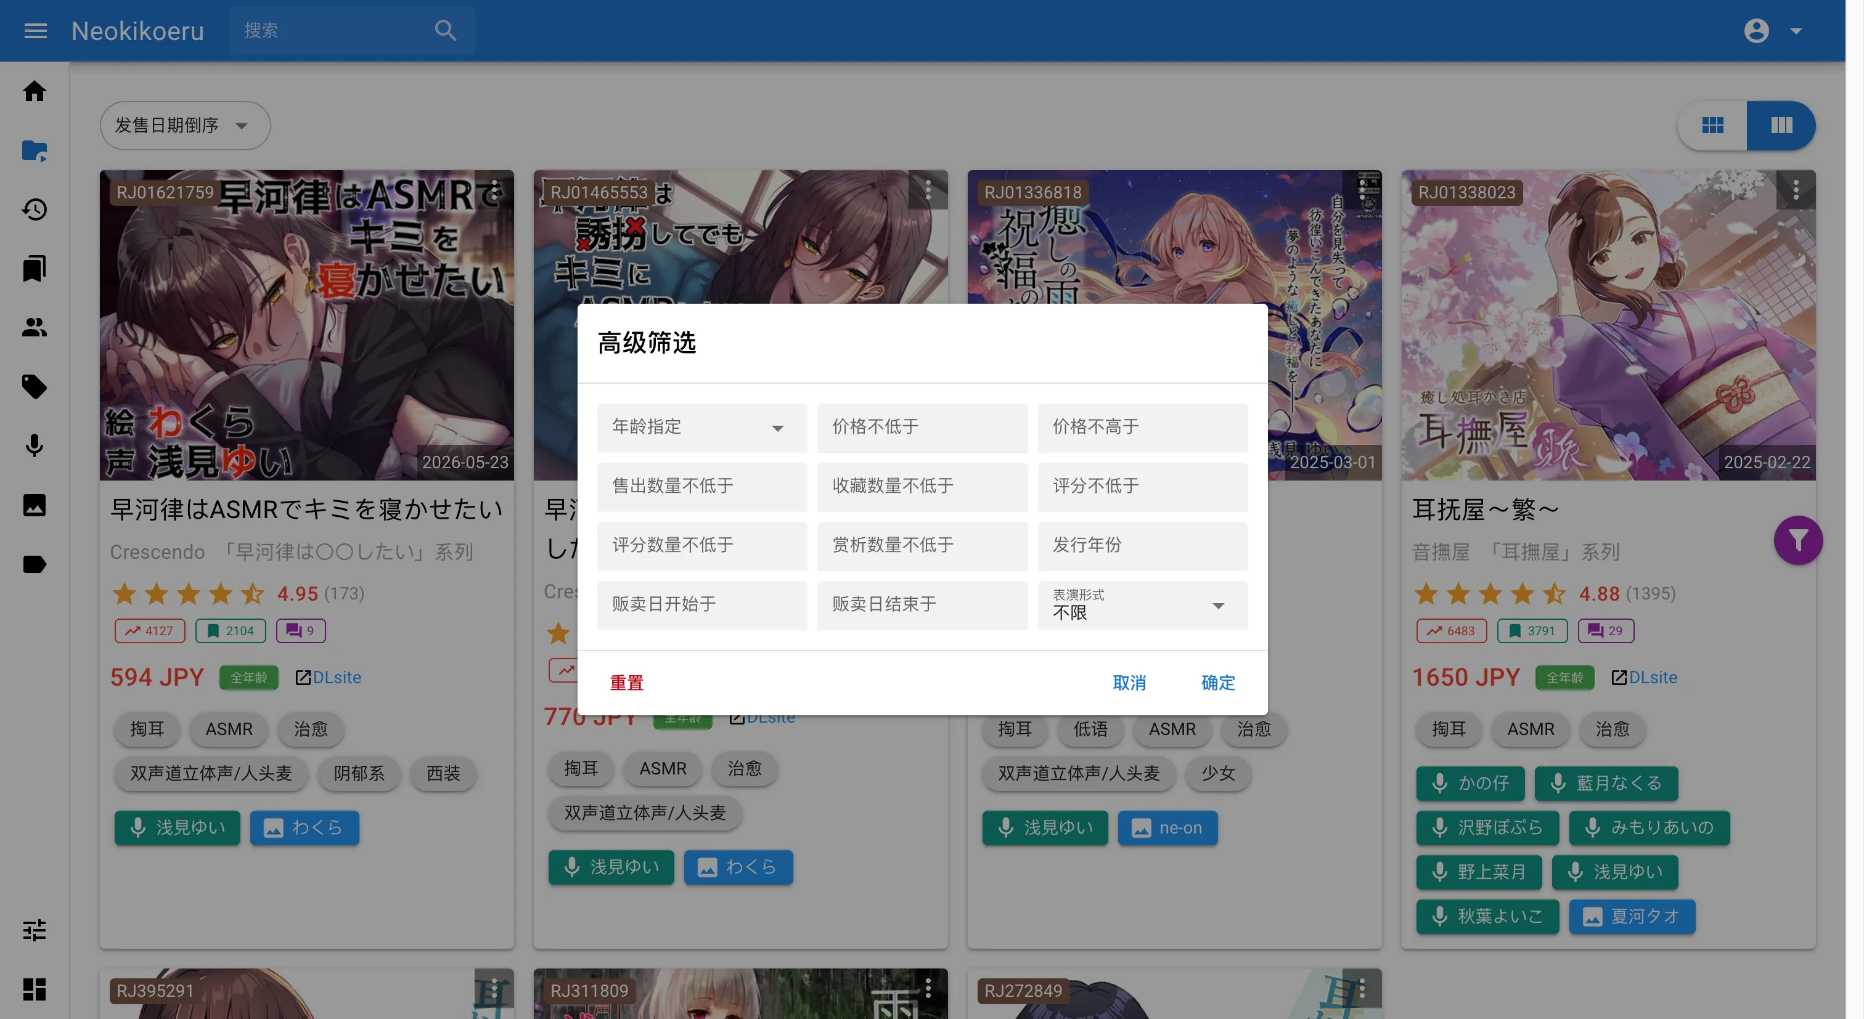Image resolution: width=1864 pixels, height=1019 pixels.
Task: Select the 阴郁系 tag chip
Action: 359,774
